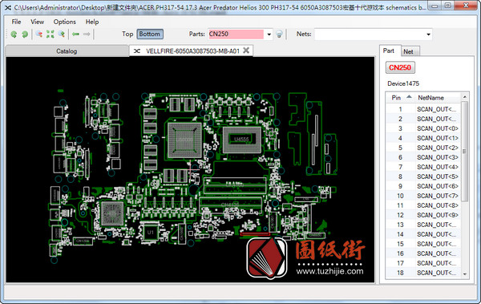This screenshot has height=304, width=481.
Task: Close the VELLFIRE board tab
Action: [x=246, y=51]
